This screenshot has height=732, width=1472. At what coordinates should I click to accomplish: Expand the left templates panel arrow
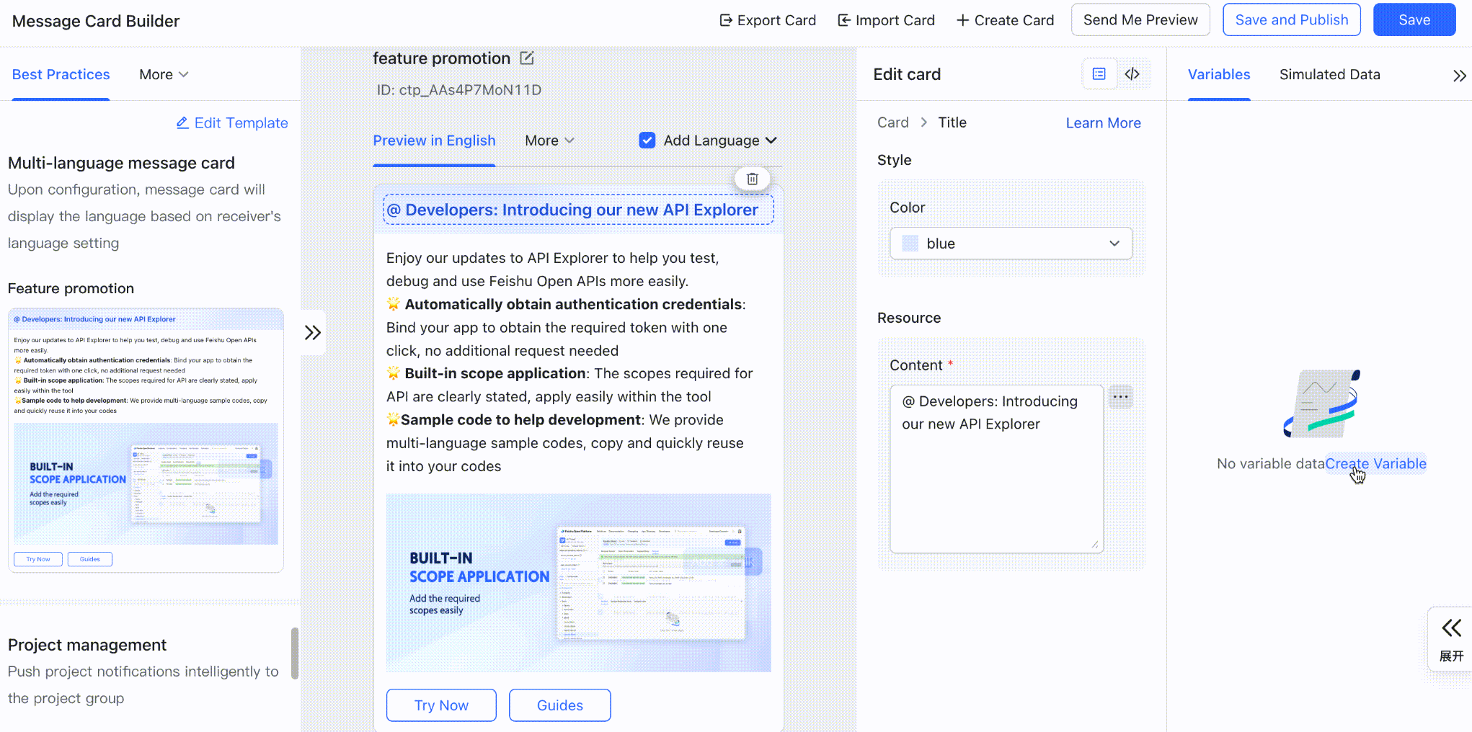pos(313,332)
